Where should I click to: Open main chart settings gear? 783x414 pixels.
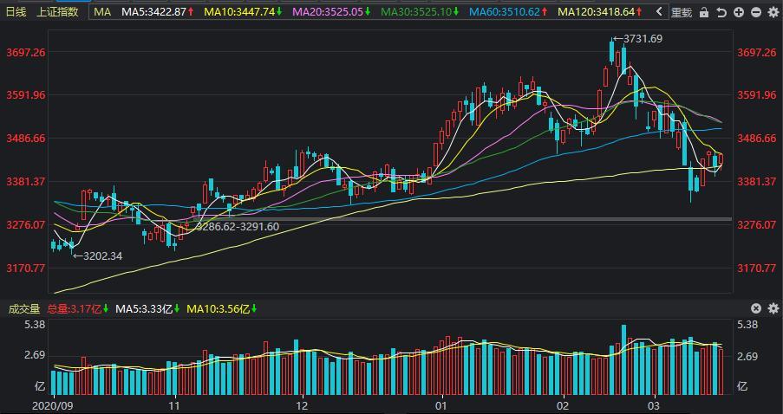(x=773, y=12)
